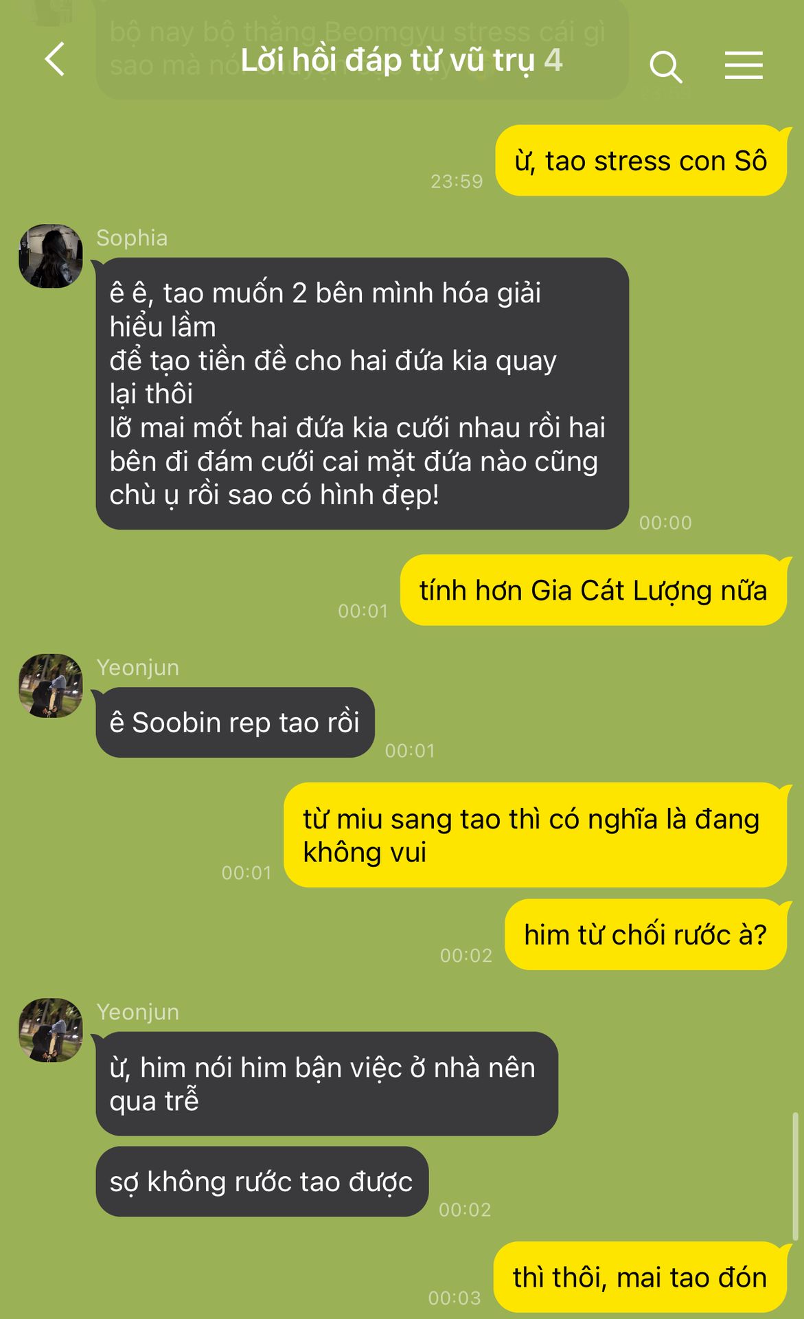Select the 'him bận việc ở nhà' message
Viewport: 804px width, 1319px height.
(x=327, y=1083)
